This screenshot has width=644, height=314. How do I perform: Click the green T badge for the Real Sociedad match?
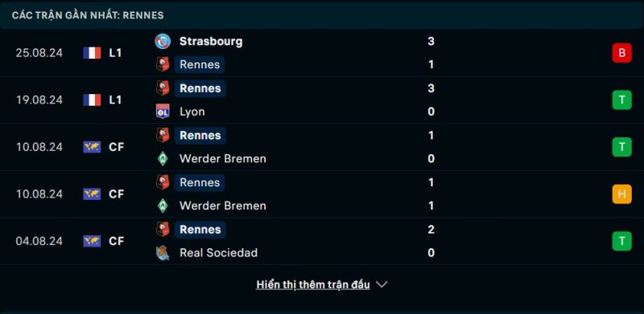(621, 241)
